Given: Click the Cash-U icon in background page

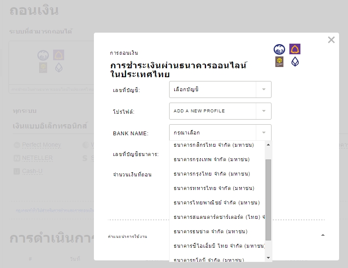Looking at the screenshot, I should click(17, 171).
